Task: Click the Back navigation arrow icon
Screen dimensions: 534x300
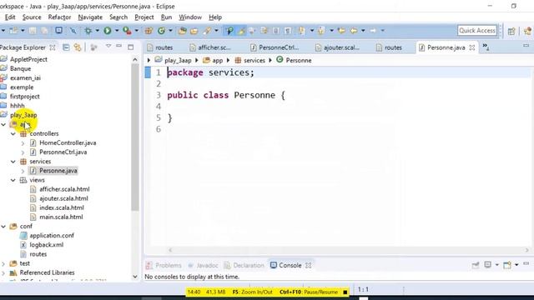Action: pyautogui.click(x=354, y=31)
